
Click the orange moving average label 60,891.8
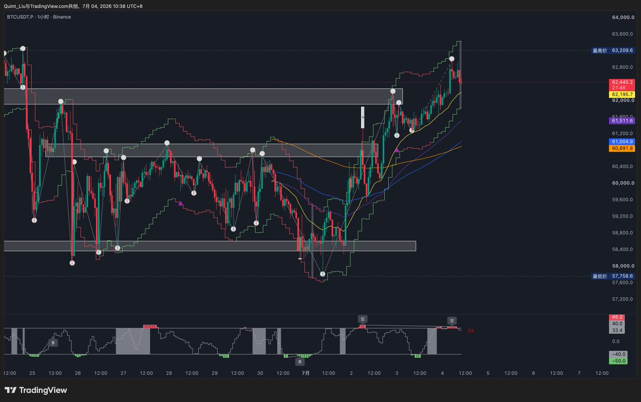coord(622,148)
